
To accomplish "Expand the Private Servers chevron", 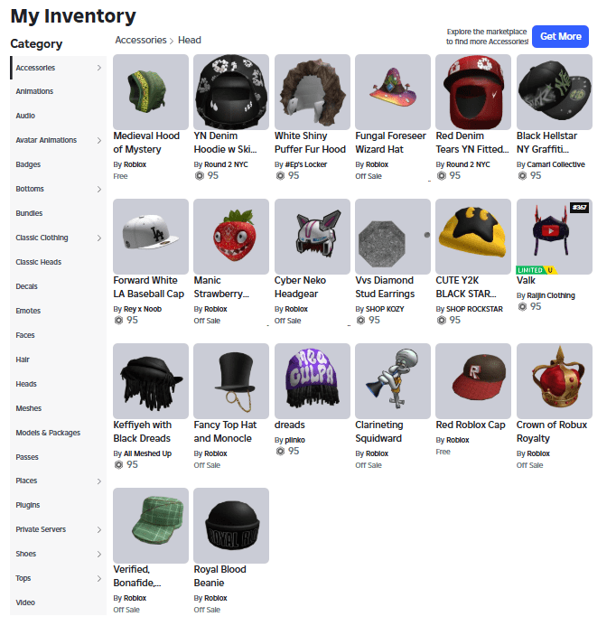I will pyautogui.click(x=99, y=529).
